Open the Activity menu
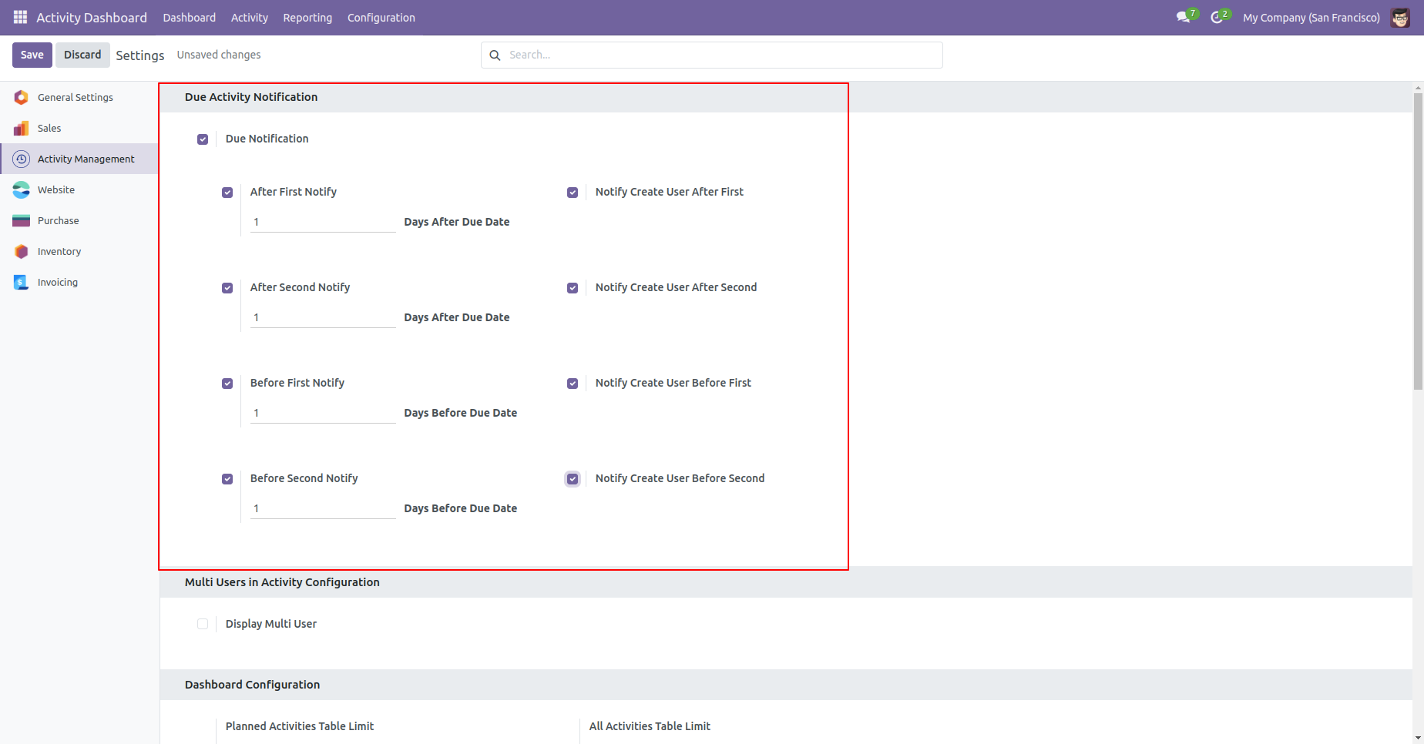 point(250,18)
